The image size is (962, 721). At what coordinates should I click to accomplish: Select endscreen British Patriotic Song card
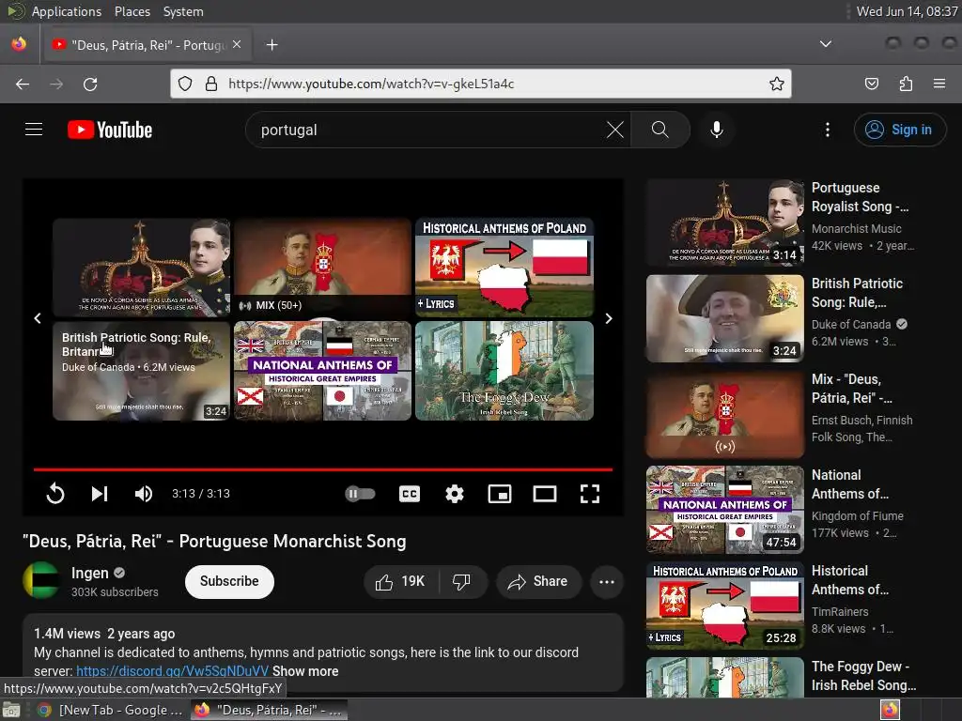pyautogui.click(x=141, y=371)
